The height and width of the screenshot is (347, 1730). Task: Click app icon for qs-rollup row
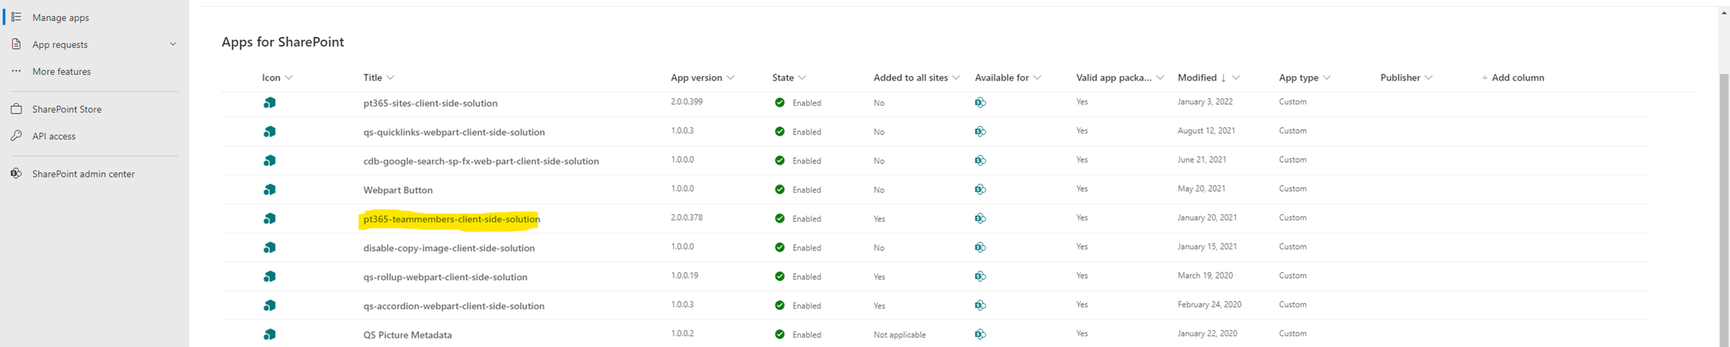(269, 276)
